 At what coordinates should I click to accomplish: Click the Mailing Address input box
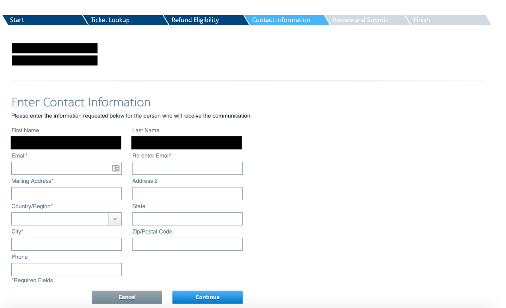pos(66,193)
